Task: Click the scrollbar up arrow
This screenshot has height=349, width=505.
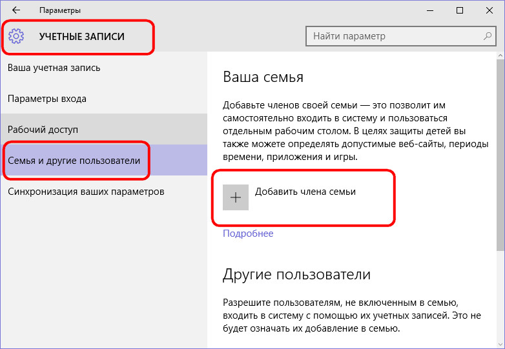Action: click(500, 55)
